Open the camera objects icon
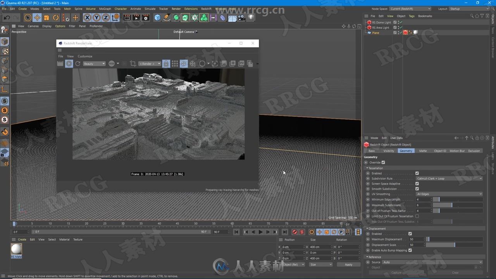Viewport: 496px width, 279px height. coord(241,17)
